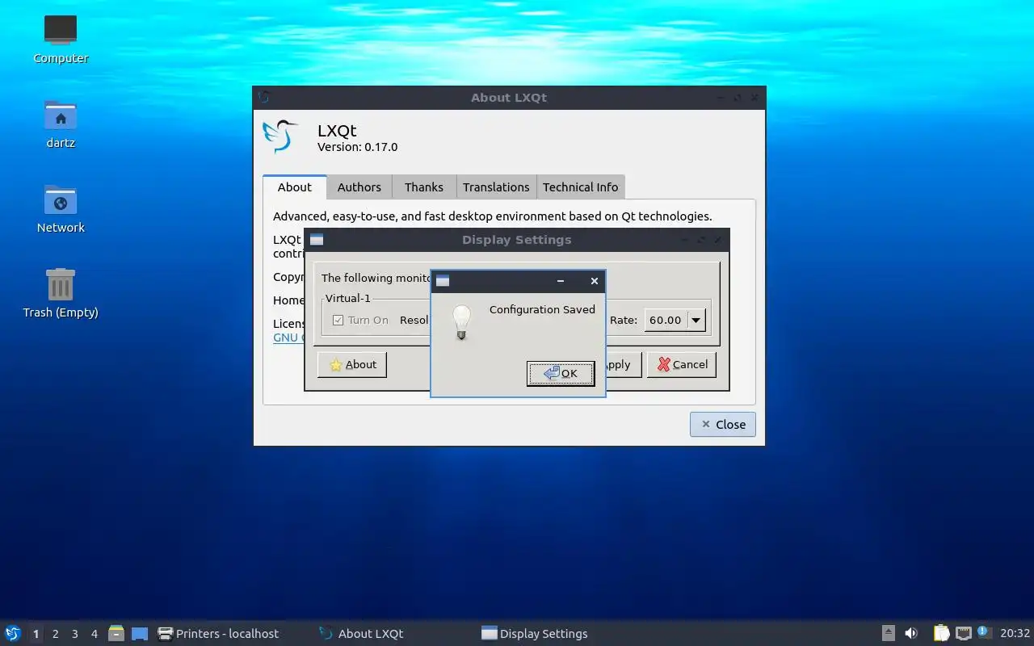Click the network status tray icon

tap(963, 633)
